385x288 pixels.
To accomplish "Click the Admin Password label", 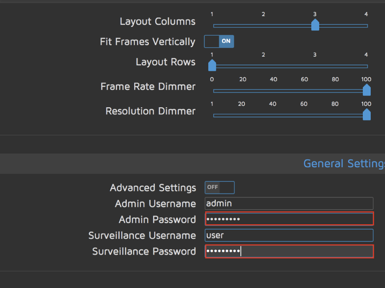I will click(x=158, y=220).
